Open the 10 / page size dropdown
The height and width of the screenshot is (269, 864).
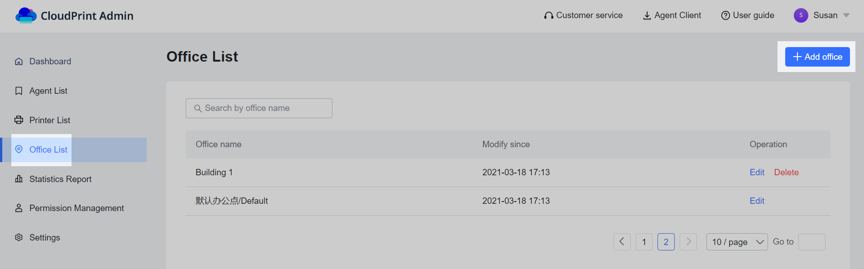(x=737, y=242)
